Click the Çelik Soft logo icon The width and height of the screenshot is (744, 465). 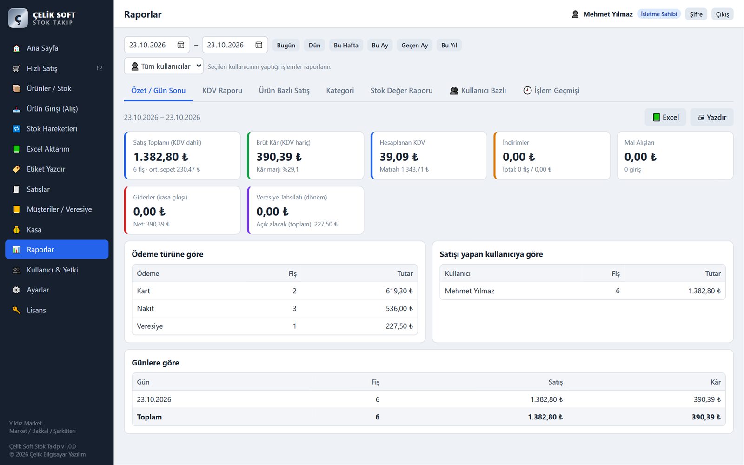(18, 18)
